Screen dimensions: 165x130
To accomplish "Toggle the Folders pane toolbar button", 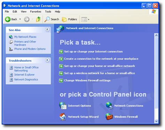I will (x=69, y=19).
